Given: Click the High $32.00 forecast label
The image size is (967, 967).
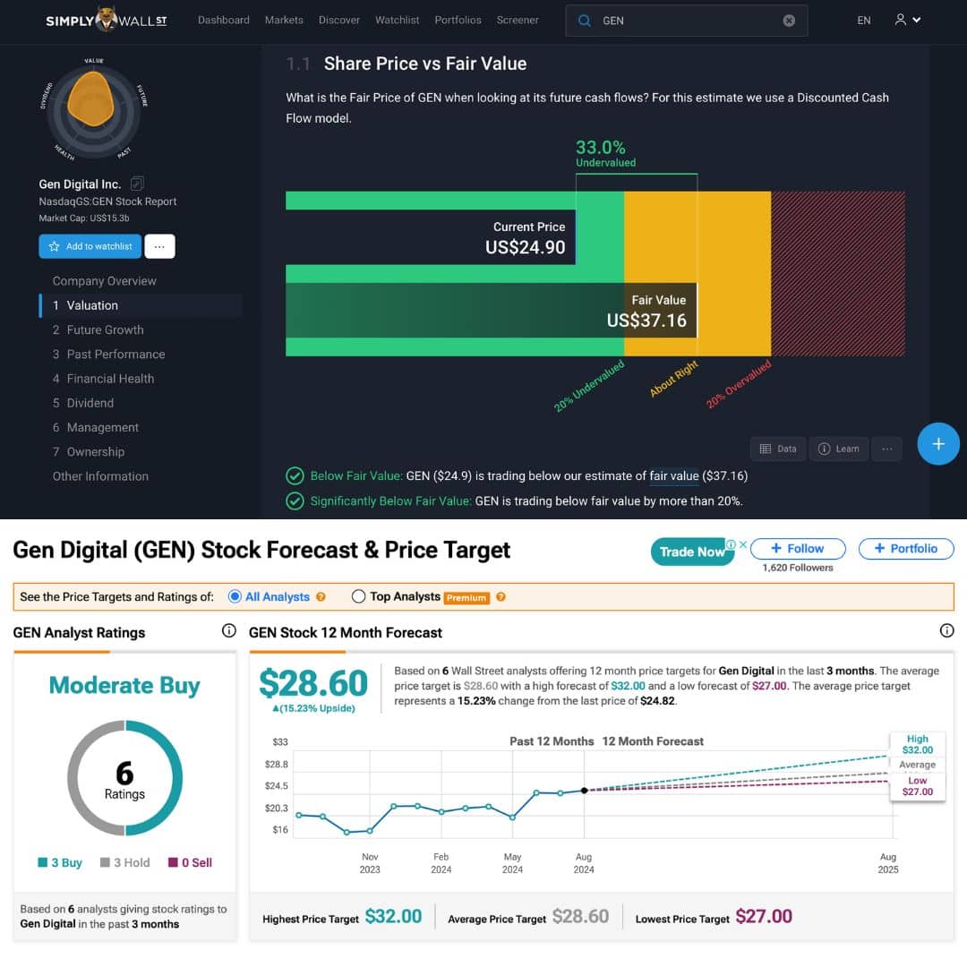Looking at the screenshot, I should pyautogui.click(x=917, y=744).
